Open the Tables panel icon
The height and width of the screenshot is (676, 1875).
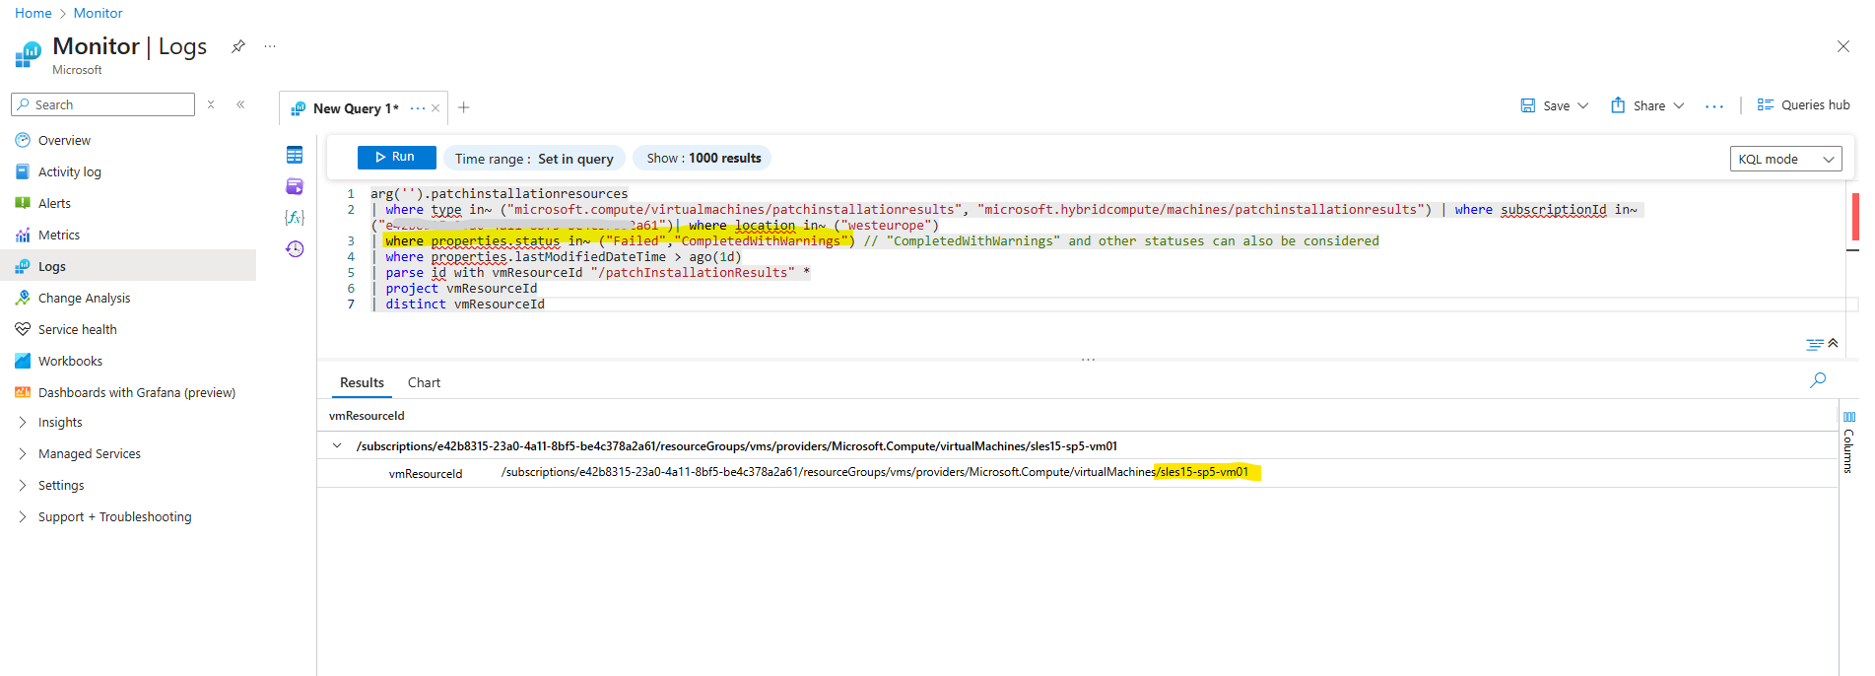tap(295, 155)
